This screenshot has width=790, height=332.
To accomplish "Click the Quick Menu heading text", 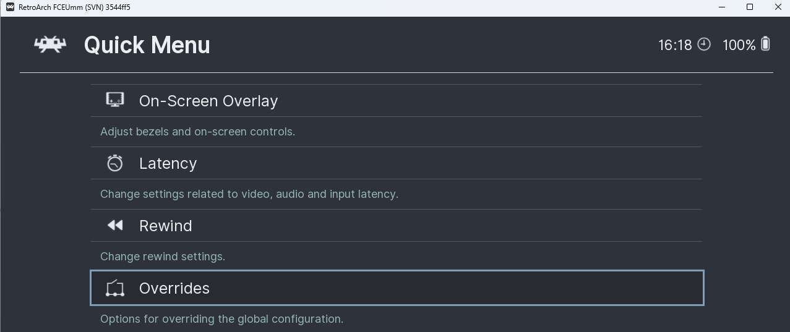I will point(147,45).
